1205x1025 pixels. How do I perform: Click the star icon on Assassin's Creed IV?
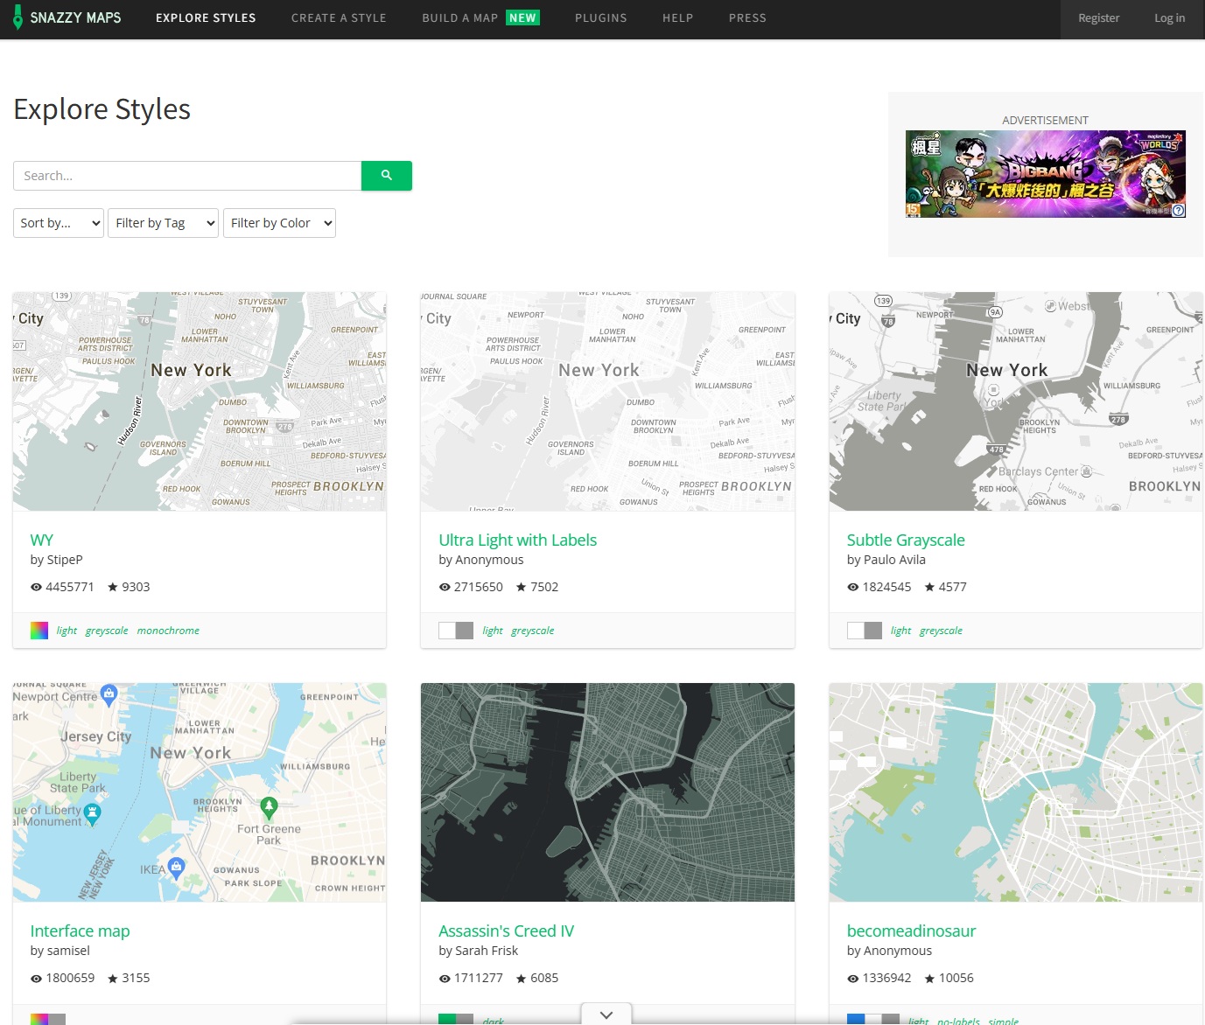(521, 979)
